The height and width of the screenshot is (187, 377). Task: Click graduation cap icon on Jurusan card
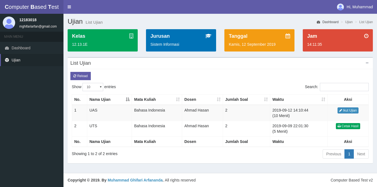(x=208, y=36)
